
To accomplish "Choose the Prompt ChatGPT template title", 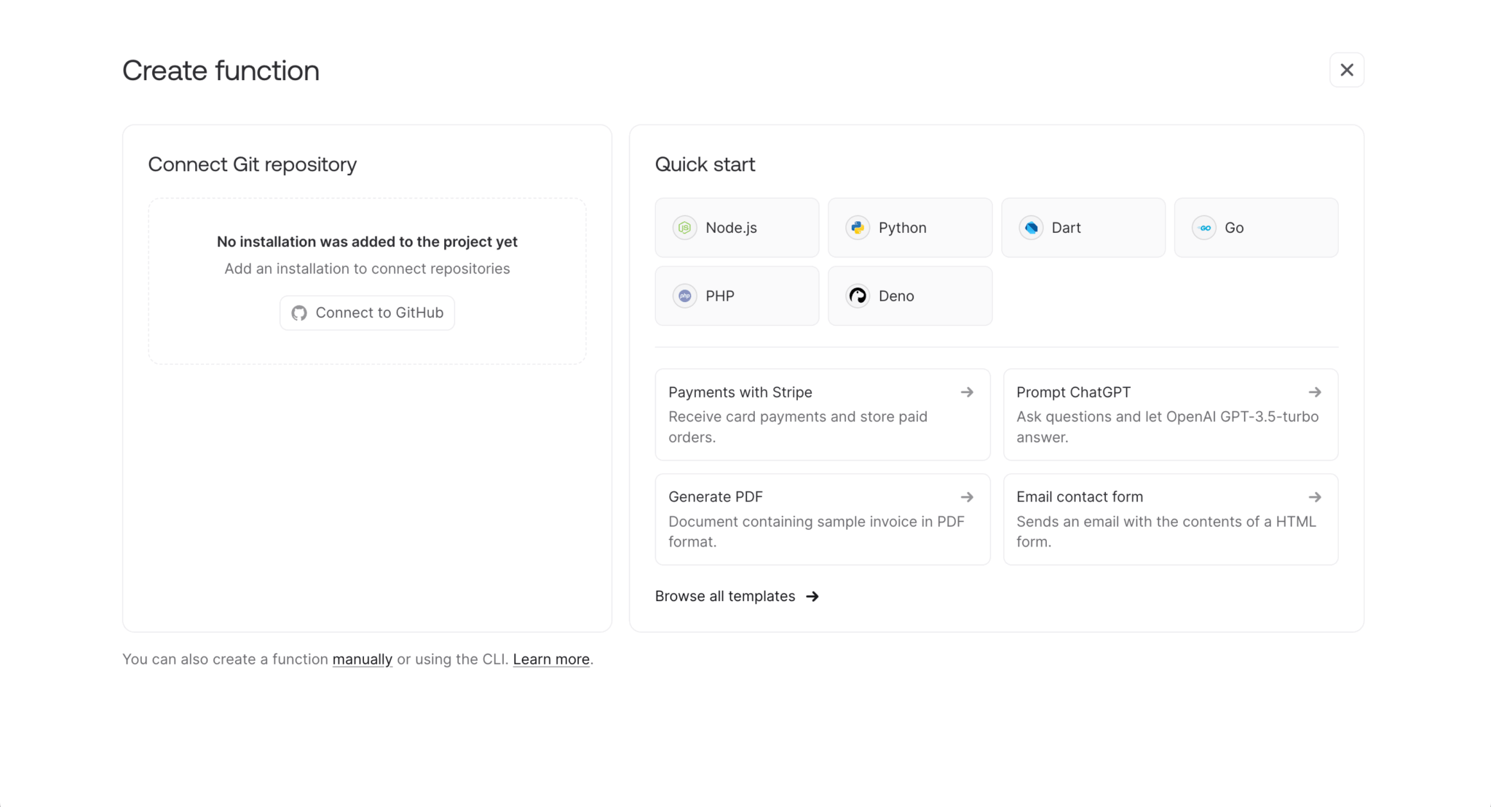I will pos(1073,392).
